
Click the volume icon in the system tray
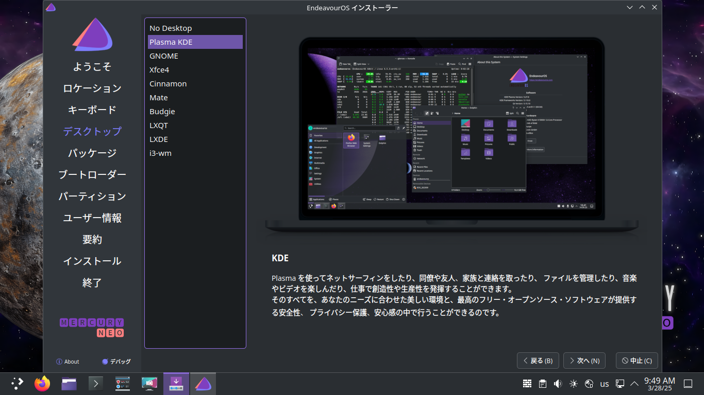click(x=557, y=383)
